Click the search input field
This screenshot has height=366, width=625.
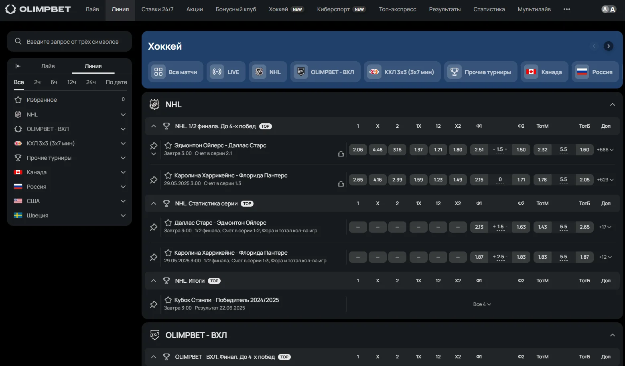[73, 42]
